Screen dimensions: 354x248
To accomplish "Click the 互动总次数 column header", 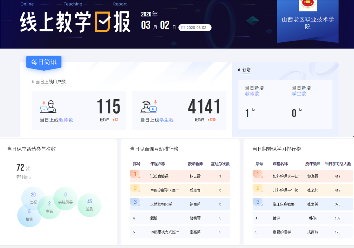I will [220, 164].
